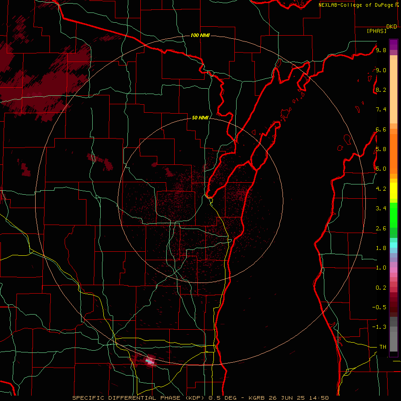Pick the yellow segment of the color bar
Screen dimensions: 401x401
tap(393, 191)
